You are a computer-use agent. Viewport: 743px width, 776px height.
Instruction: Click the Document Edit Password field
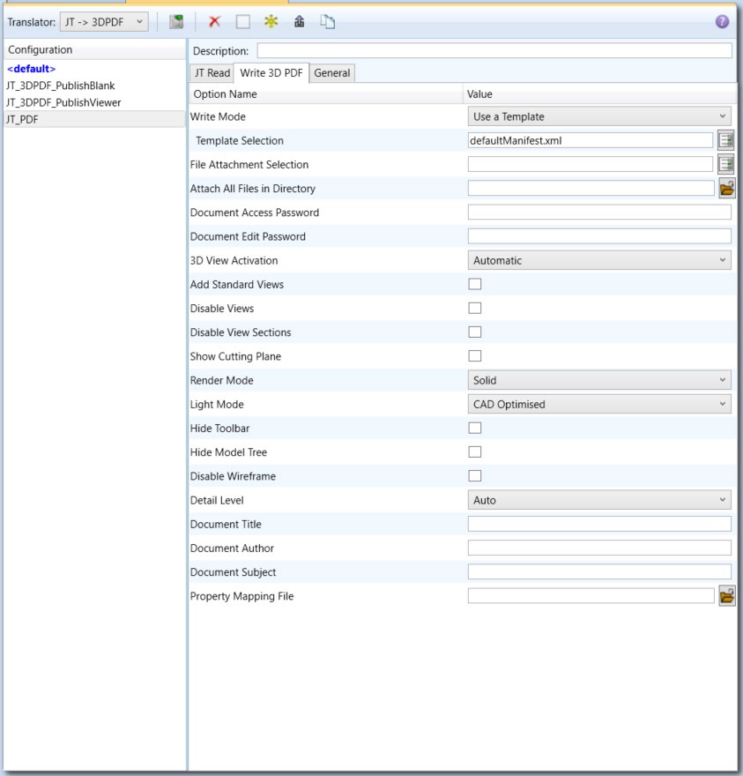click(x=599, y=236)
